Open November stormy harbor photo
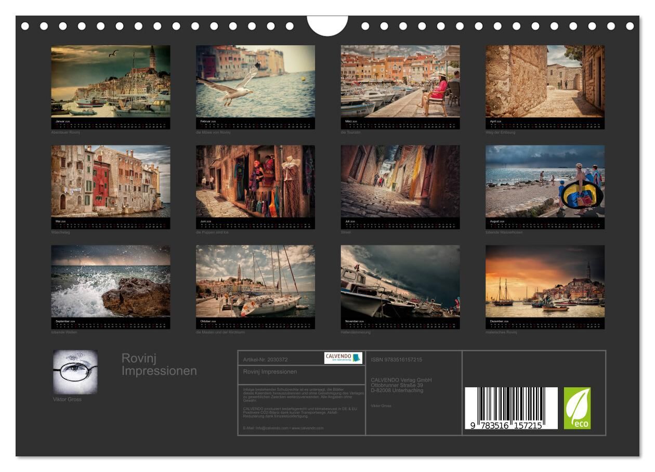The image size is (655, 472). [x=400, y=281]
